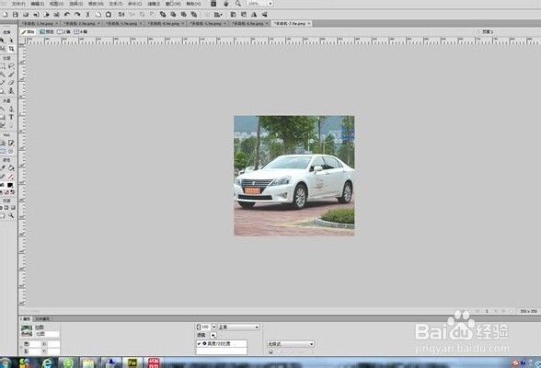This screenshot has height=368, width=541.
Task: Click the flip horizontal icon in toolbar
Action: [254, 15]
